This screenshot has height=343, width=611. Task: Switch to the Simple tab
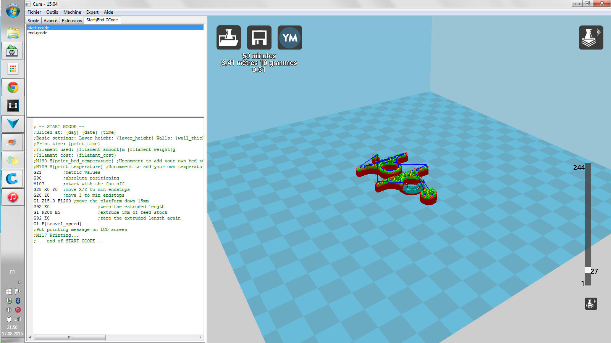pyautogui.click(x=33, y=21)
